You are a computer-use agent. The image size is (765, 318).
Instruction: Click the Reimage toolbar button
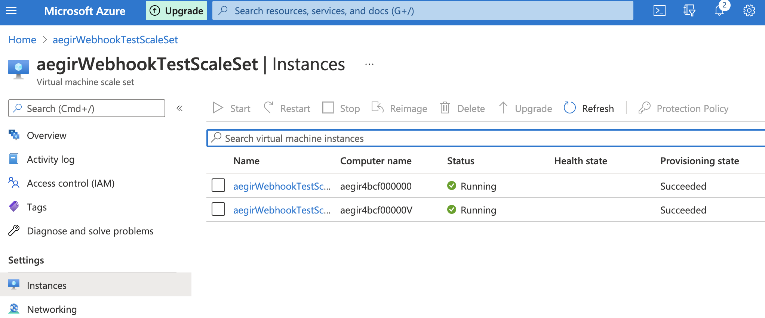tap(399, 108)
